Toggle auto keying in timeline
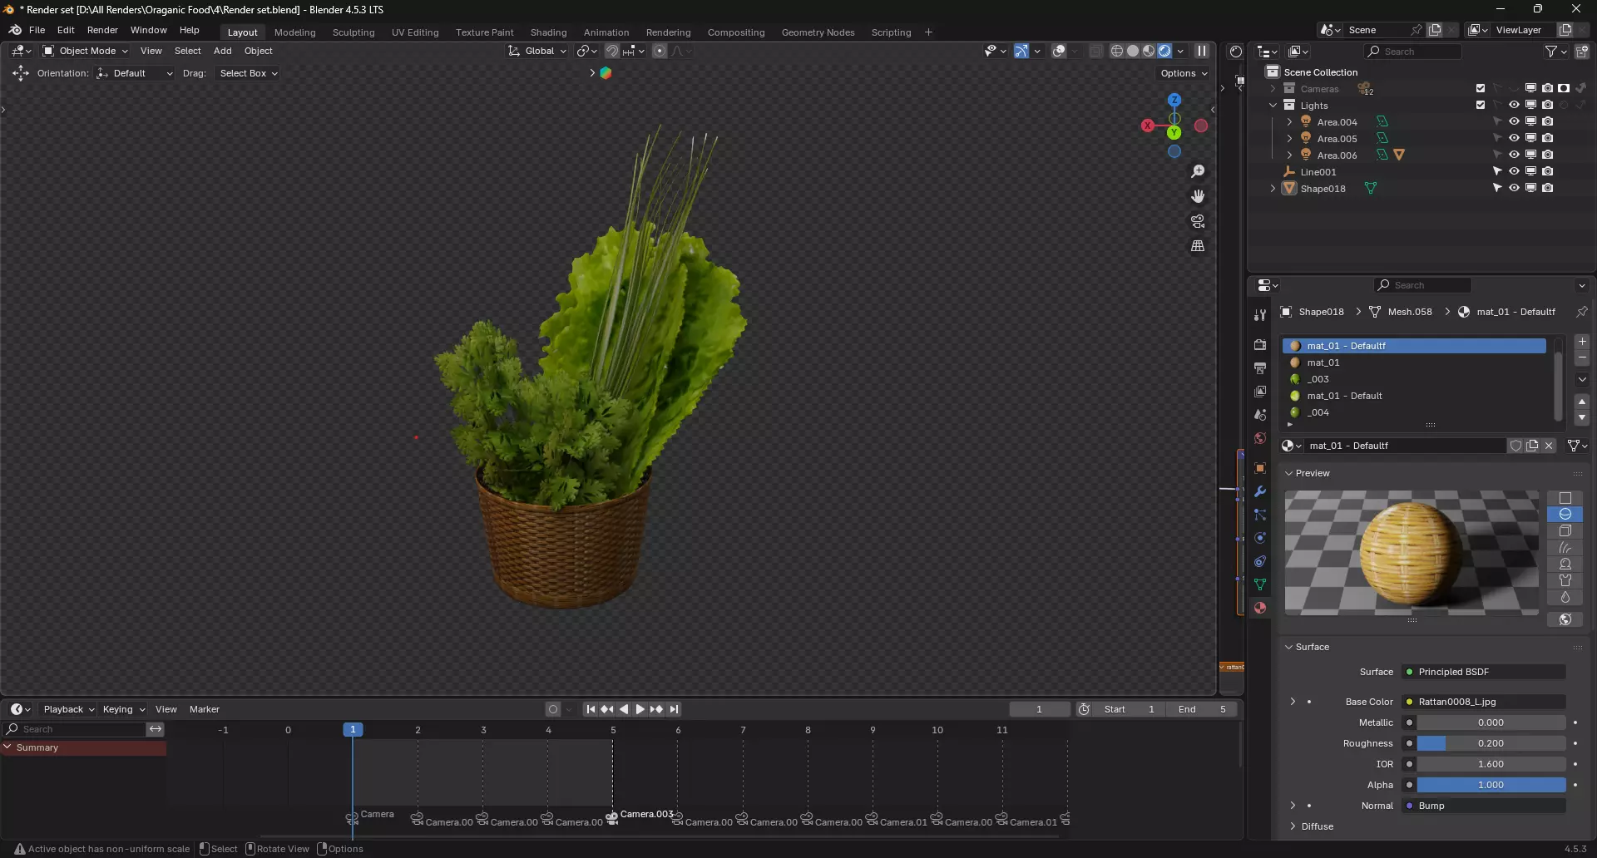The image size is (1597, 858). (553, 709)
